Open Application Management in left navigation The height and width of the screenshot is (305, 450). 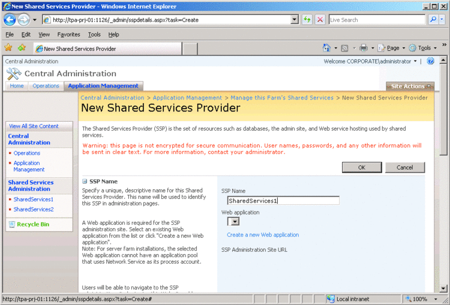pyautogui.click(x=29, y=166)
